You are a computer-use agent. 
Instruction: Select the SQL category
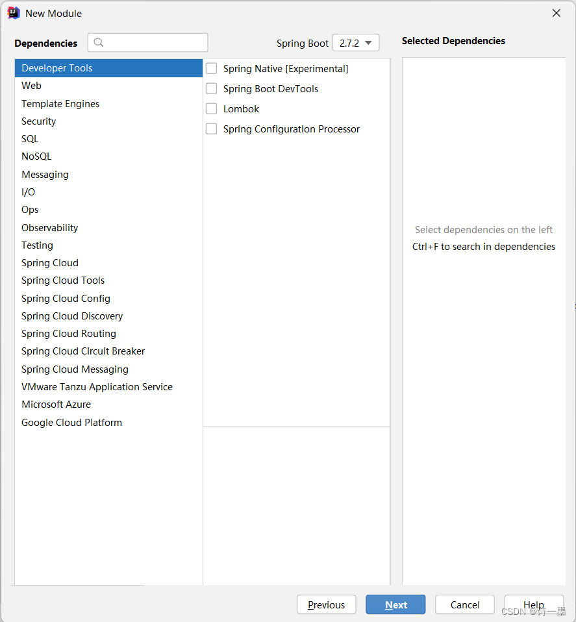108,139
